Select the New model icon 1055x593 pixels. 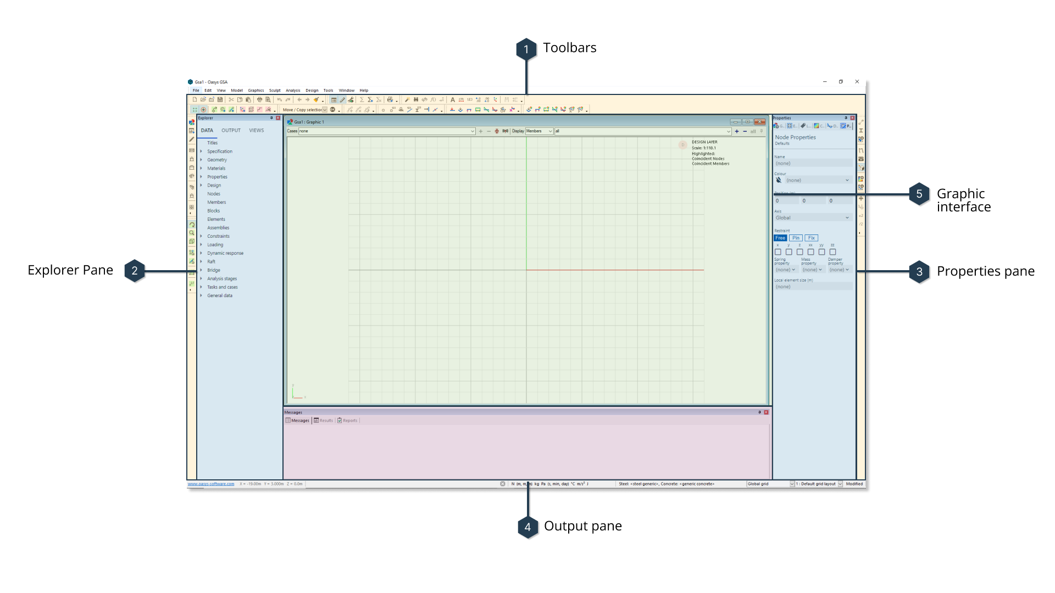pyautogui.click(x=194, y=99)
